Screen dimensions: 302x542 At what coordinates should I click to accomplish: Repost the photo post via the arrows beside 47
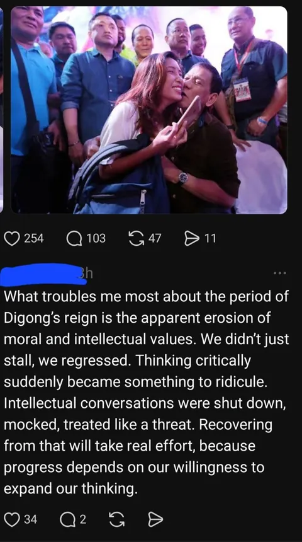coord(136,238)
